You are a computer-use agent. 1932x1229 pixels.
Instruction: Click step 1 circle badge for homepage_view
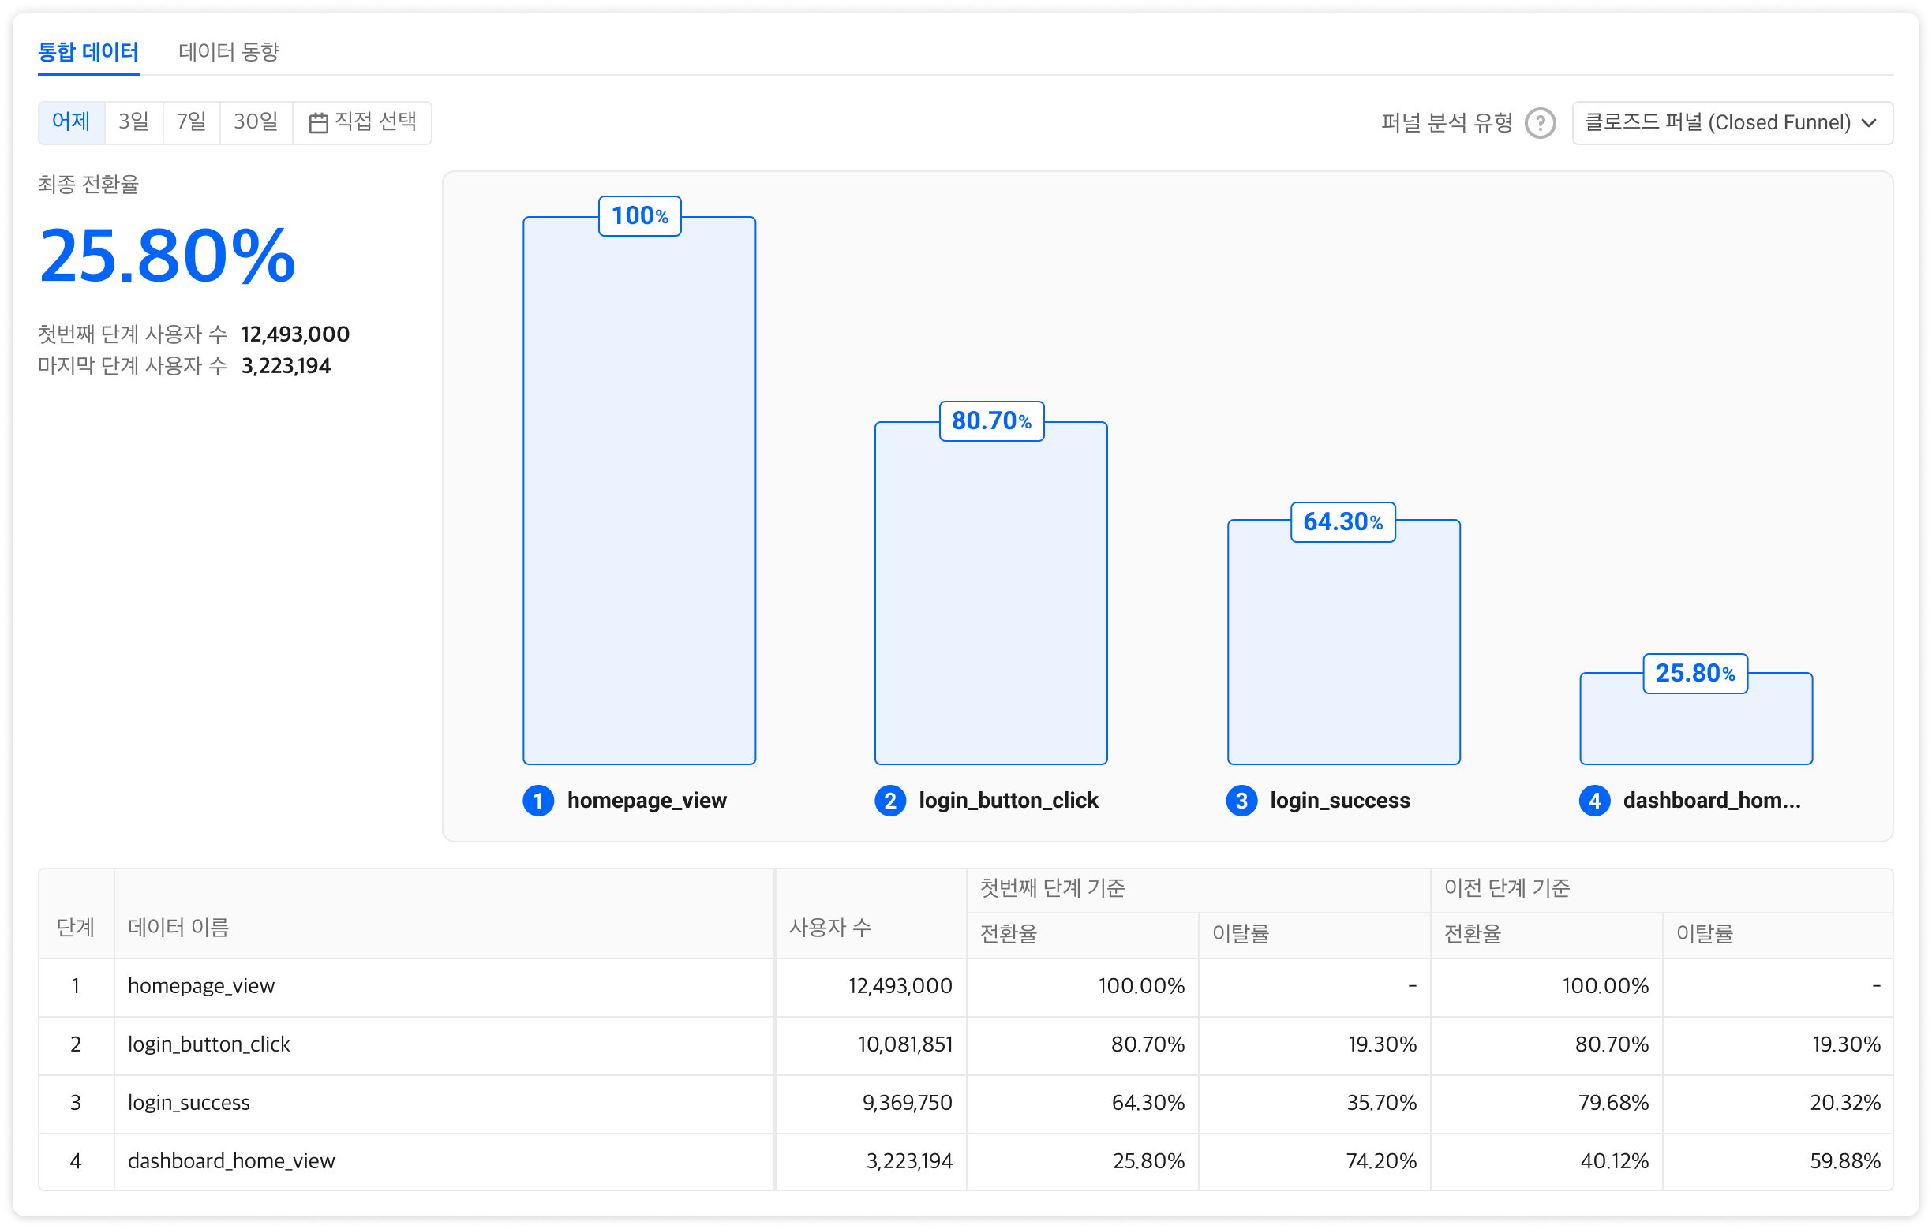click(538, 800)
